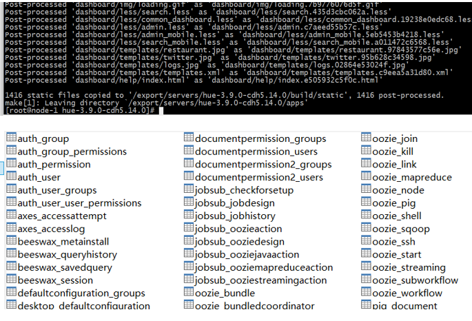The height and width of the screenshot is (321, 472).
Task: Click the table icon beside oozie_kill
Action: tap(366, 150)
